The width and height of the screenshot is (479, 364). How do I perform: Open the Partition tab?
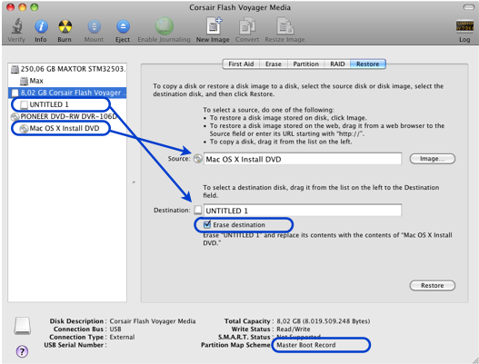[305, 64]
